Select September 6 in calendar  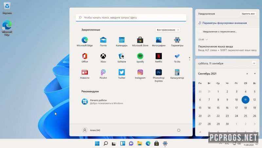coord(200,100)
